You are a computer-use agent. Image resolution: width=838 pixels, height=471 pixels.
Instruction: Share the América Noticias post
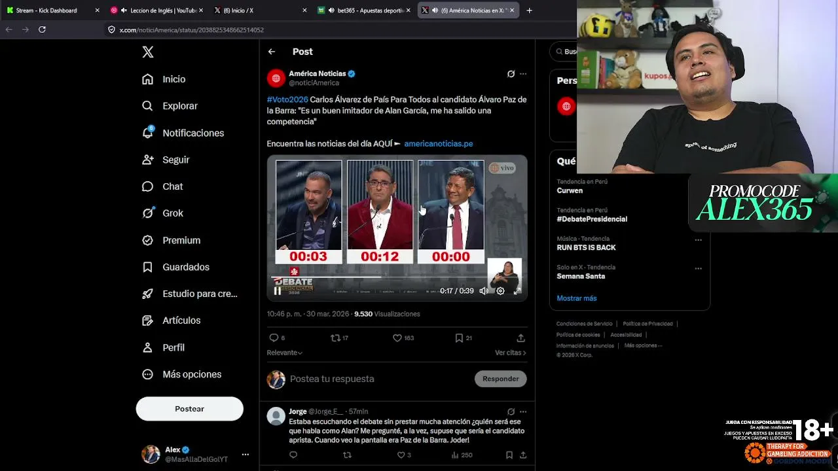pyautogui.click(x=520, y=338)
